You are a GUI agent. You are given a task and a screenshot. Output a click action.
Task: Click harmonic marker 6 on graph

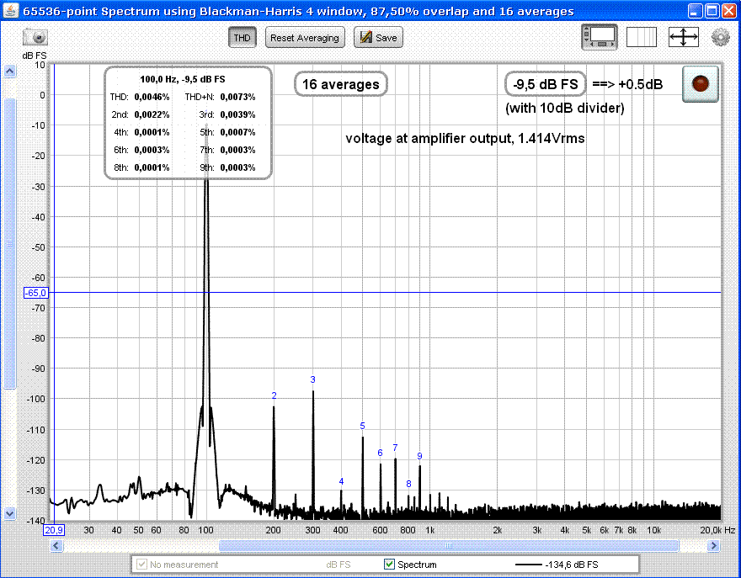click(380, 453)
